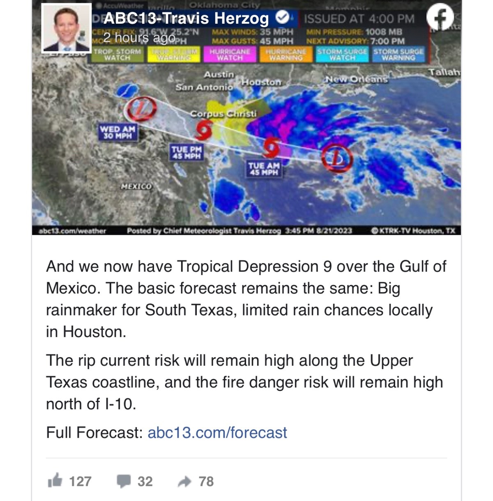
Task: Click the red depression marker in Gulf
Action: coord(337,159)
